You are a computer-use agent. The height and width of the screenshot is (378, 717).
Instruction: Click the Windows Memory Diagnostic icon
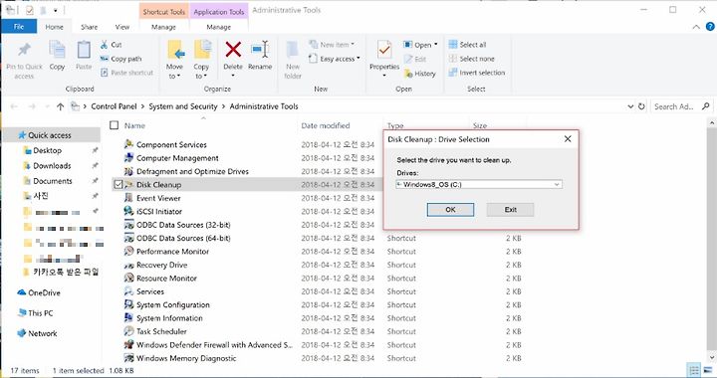(x=128, y=358)
